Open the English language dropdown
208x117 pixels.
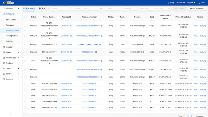pyautogui.click(x=191, y=3)
